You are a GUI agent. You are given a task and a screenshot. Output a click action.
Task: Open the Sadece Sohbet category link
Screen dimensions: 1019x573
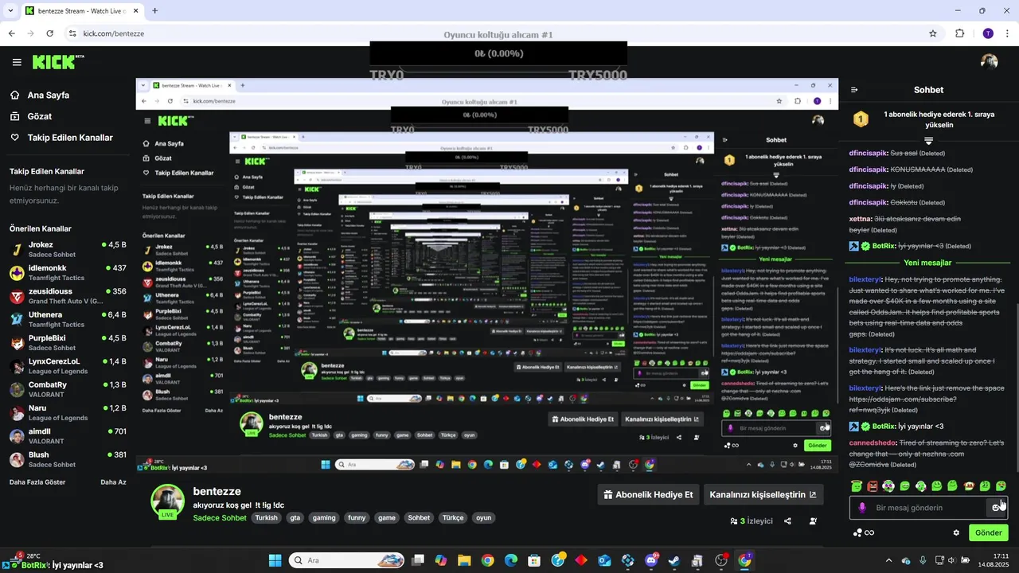(x=220, y=517)
